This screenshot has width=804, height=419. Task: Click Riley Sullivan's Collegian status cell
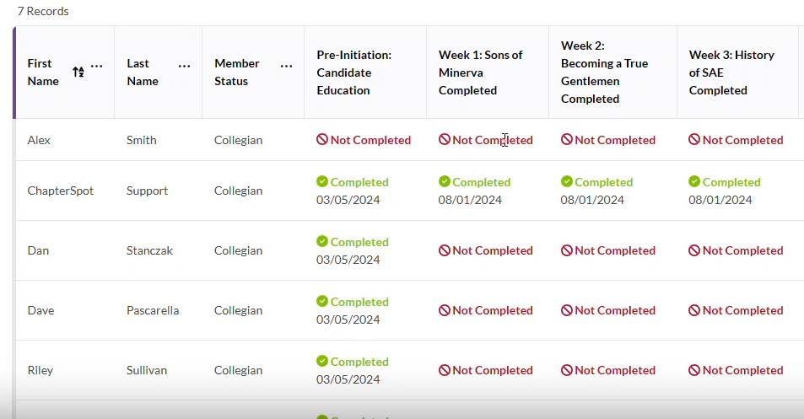coord(239,370)
